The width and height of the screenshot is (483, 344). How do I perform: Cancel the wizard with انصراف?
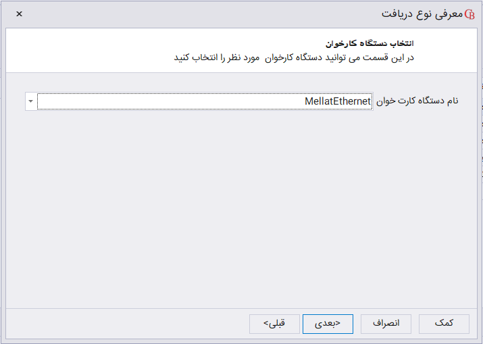click(386, 324)
